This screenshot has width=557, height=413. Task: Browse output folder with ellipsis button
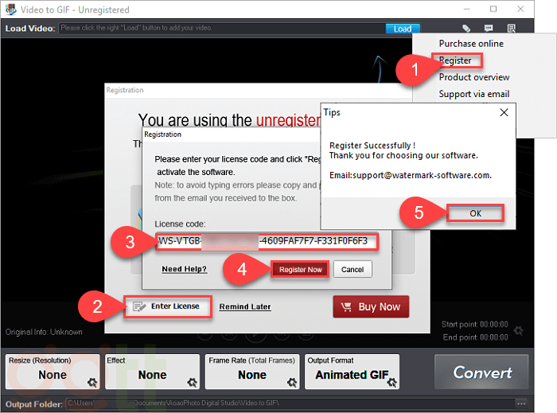pos(521,401)
